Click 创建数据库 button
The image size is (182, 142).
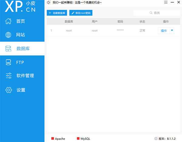(57, 13)
